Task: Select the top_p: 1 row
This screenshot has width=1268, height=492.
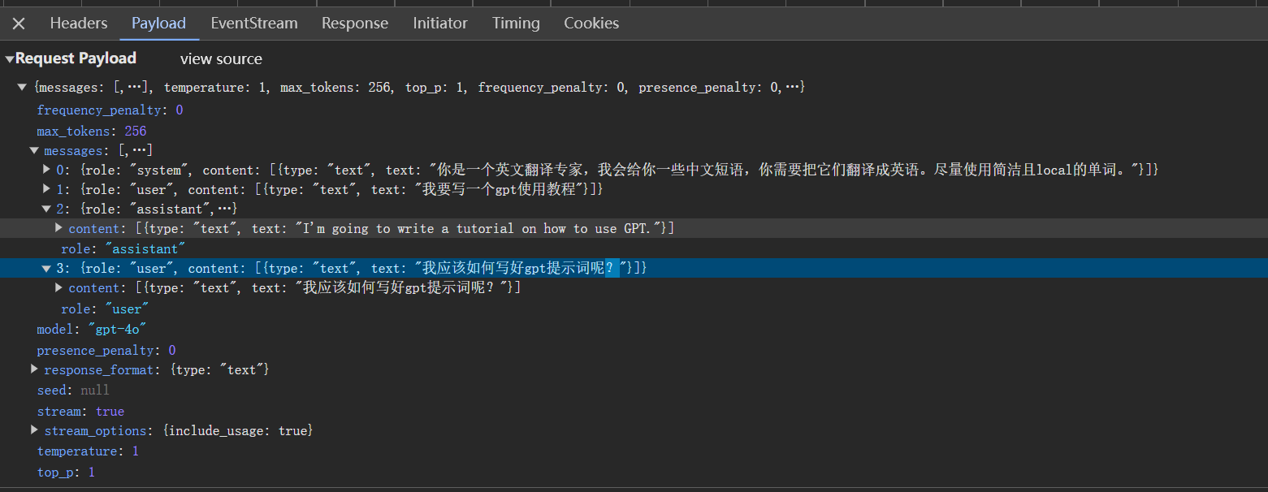Action: (x=66, y=472)
